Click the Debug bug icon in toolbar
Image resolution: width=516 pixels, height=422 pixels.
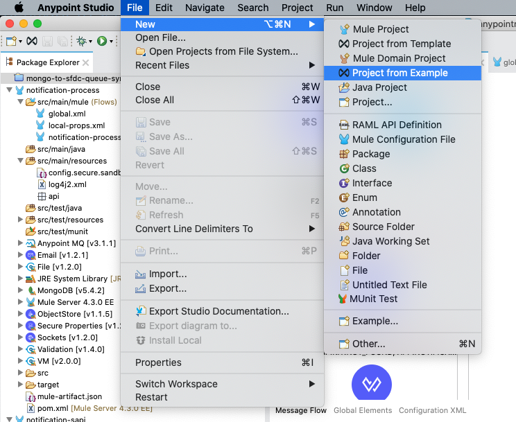[81, 42]
